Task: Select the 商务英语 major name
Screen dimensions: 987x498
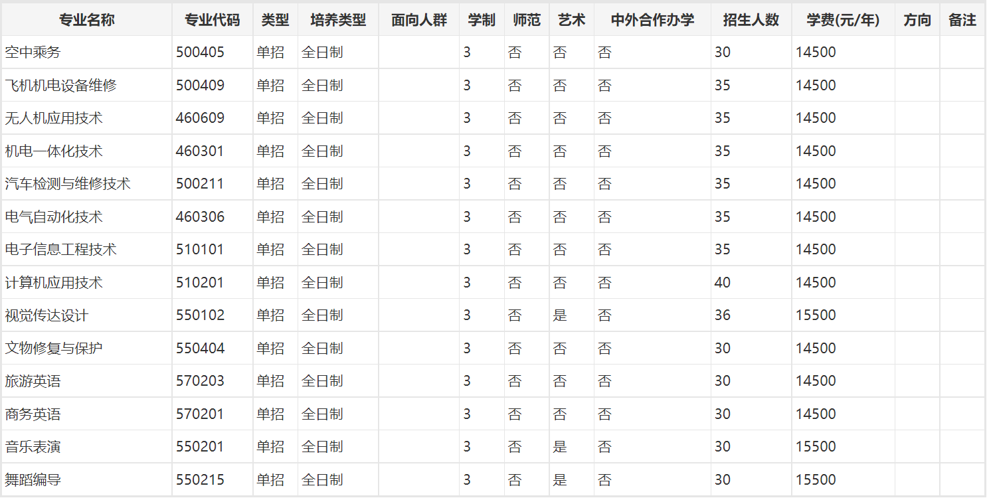Action: point(33,414)
